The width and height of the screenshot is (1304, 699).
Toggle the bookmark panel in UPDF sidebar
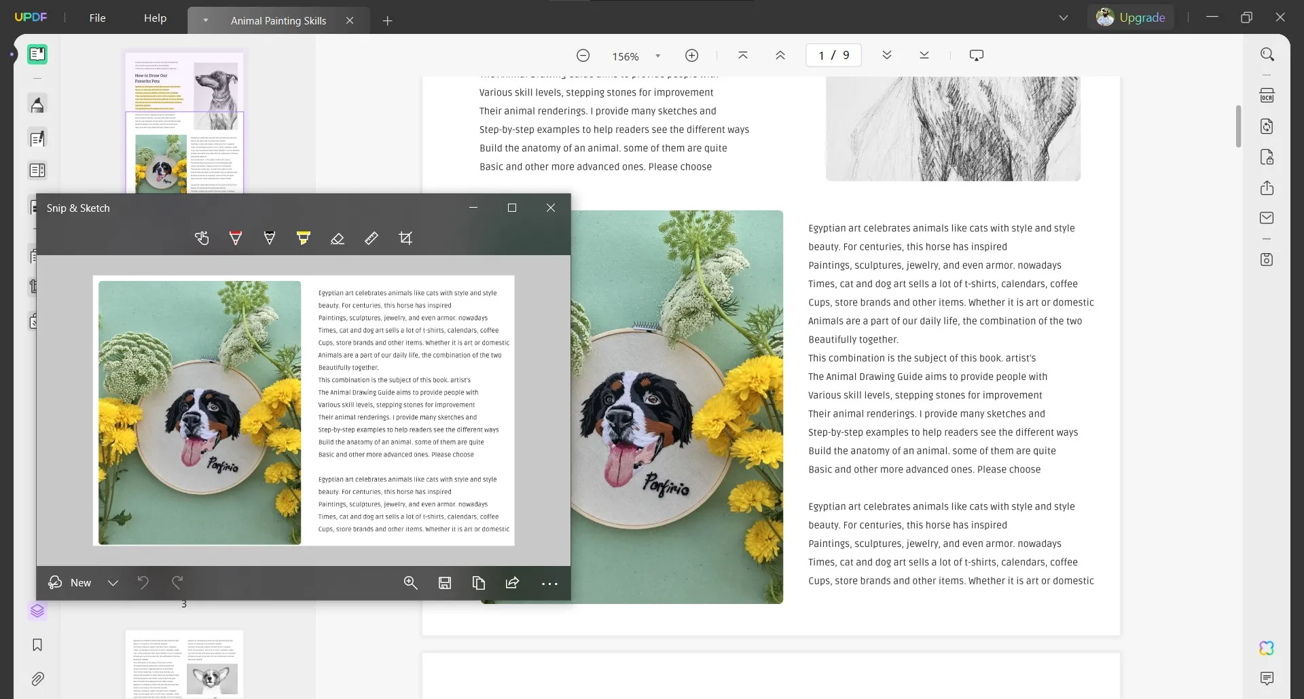[x=37, y=645]
